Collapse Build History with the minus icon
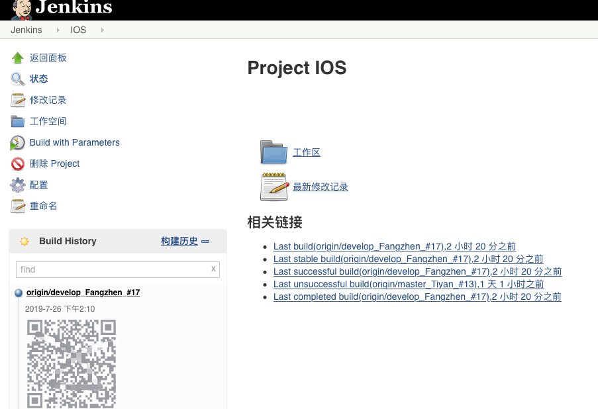 click(x=205, y=242)
